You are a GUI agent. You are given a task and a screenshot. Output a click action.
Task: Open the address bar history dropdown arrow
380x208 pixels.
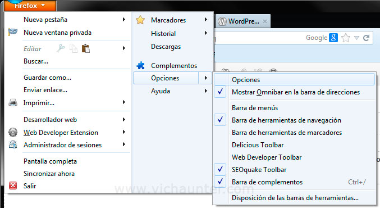pyautogui.click(x=356, y=38)
